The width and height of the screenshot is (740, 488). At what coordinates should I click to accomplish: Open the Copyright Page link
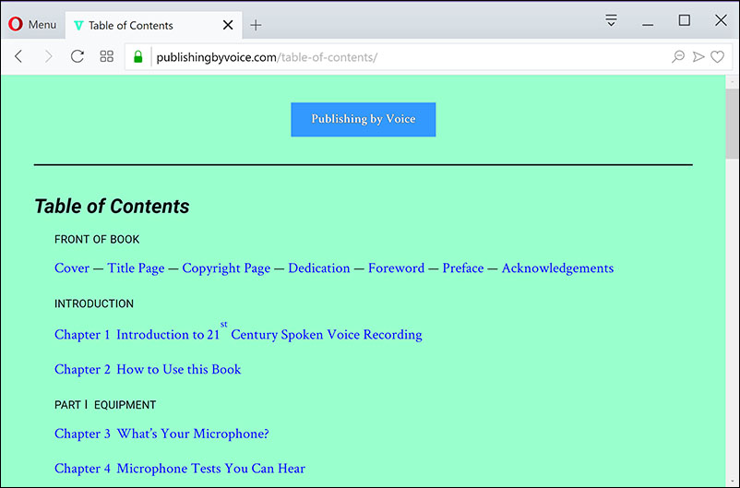227,268
